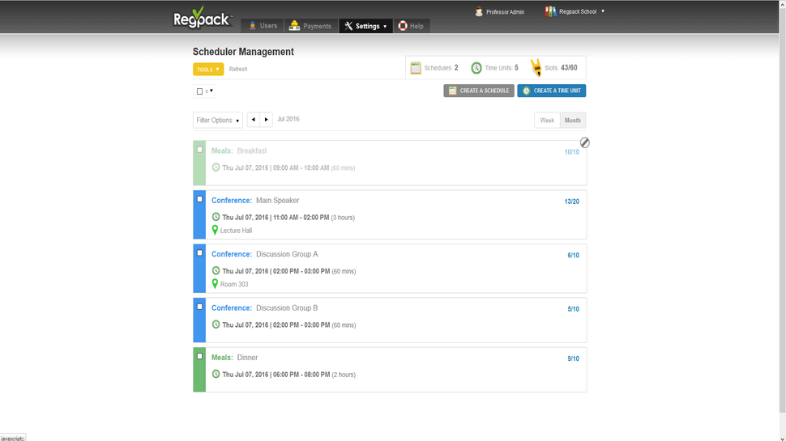Open the Payments tab
786x441 pixels.
310,26
